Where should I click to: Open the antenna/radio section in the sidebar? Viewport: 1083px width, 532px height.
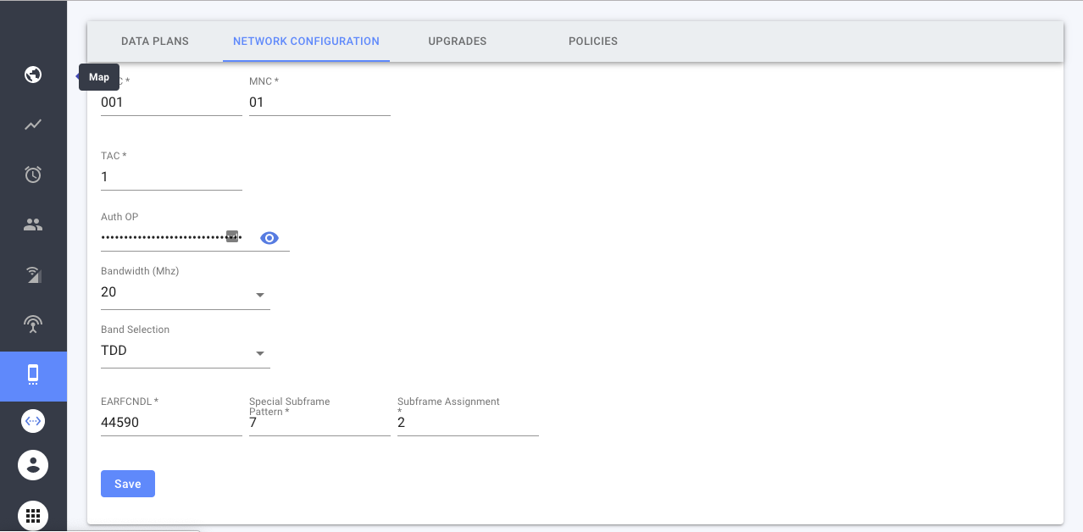pyautogui.click(x=32, y=324)
